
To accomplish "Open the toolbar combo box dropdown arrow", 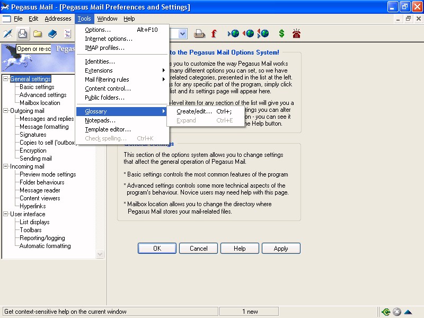I will click(183, 34).
